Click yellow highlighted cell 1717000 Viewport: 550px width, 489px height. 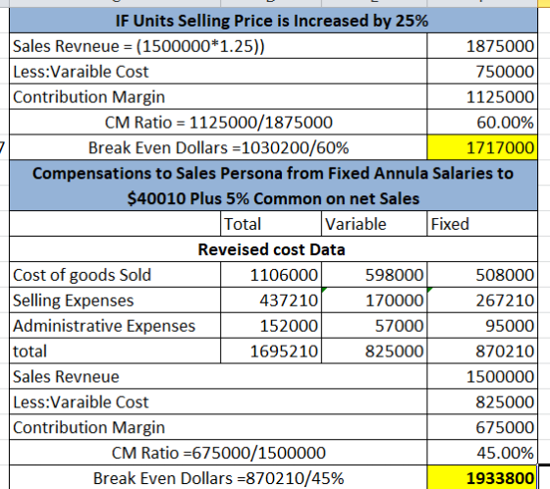[x=482, y=147]
